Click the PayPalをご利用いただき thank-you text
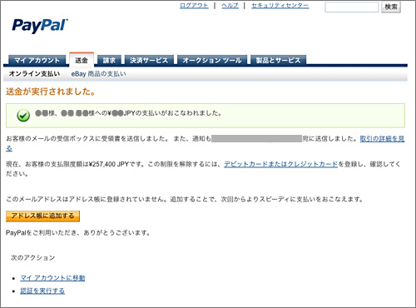Viewport: 416px width, 308px height. coord(77,232)
